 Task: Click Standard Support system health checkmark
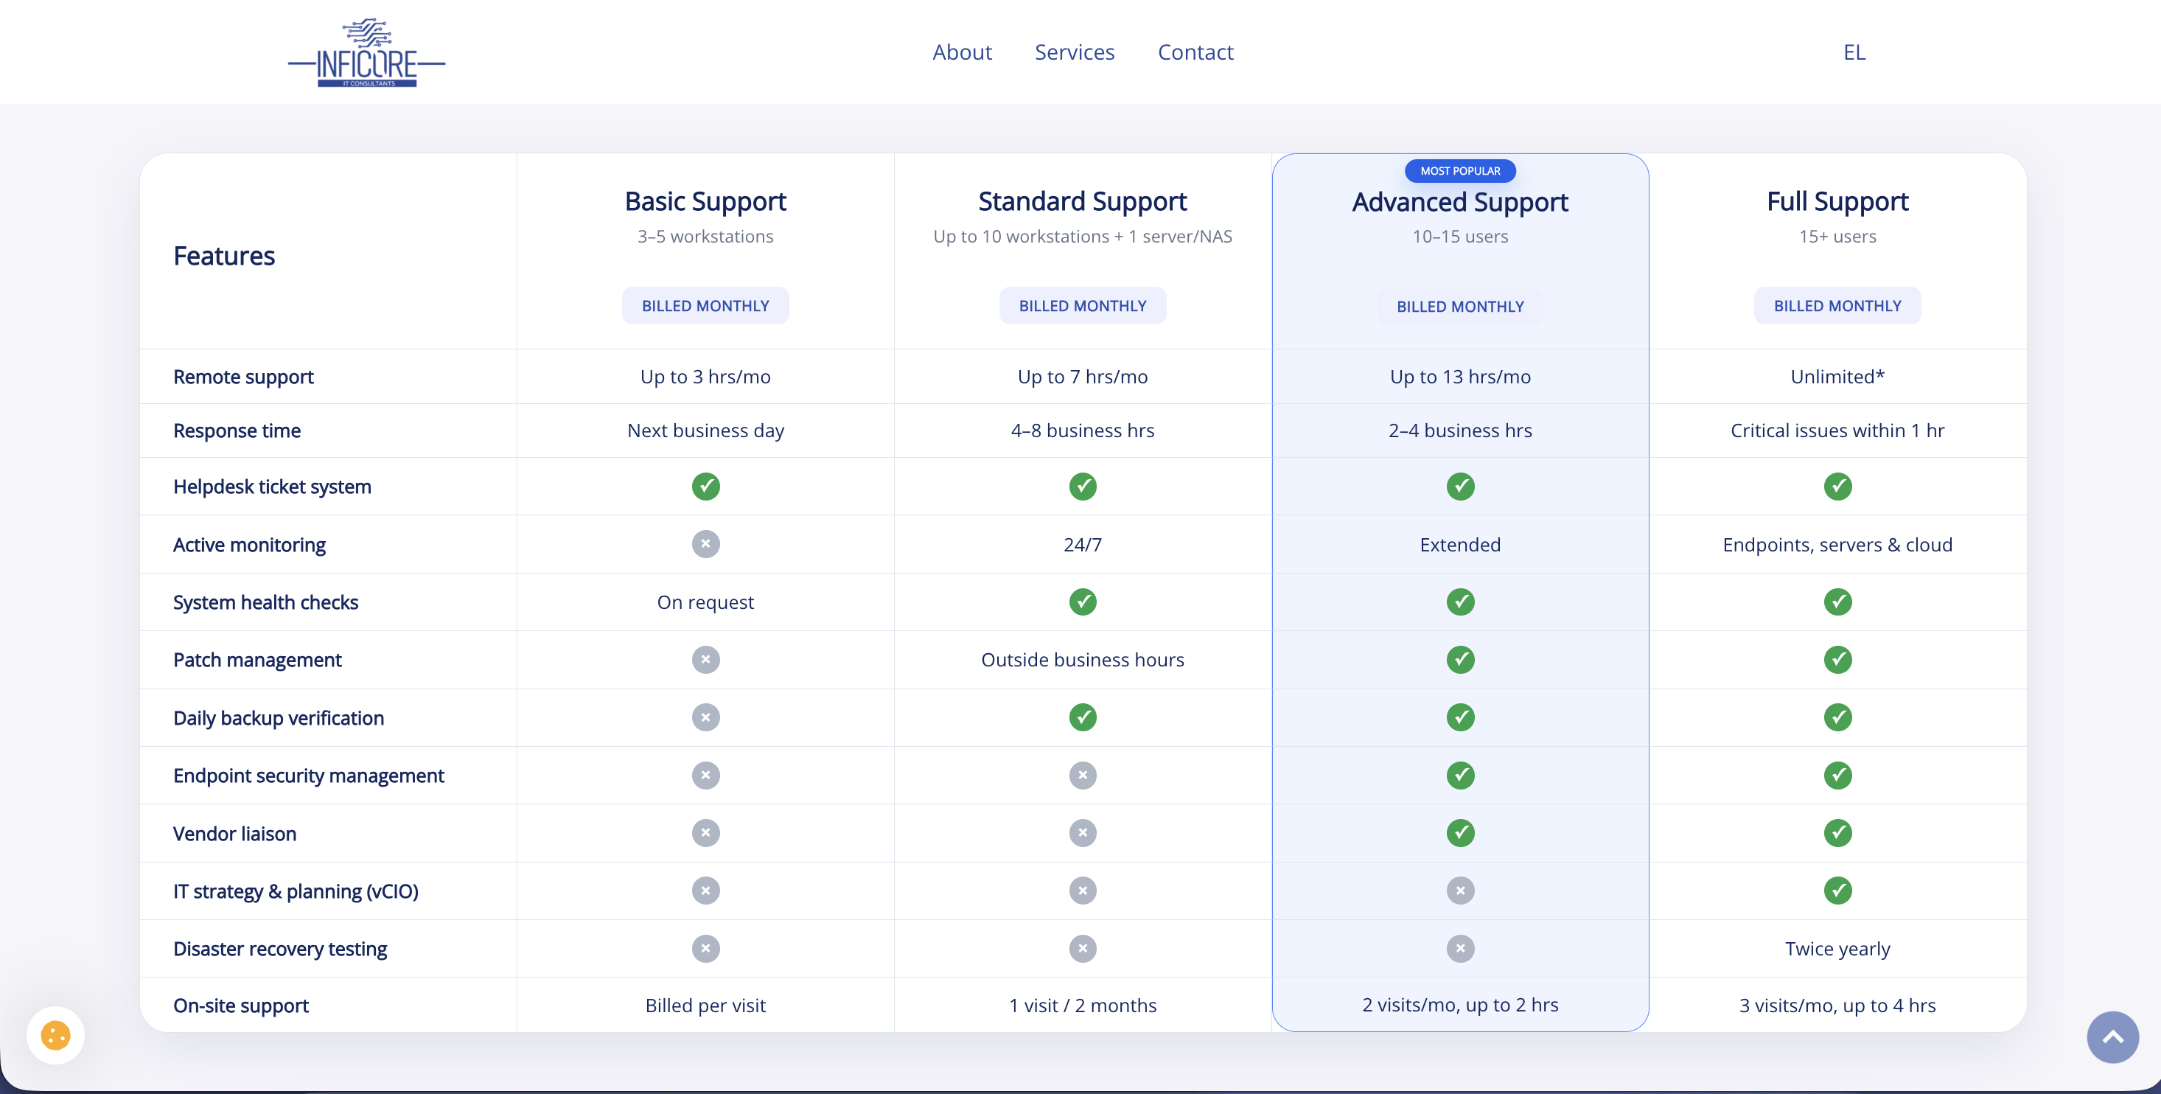pyautogui.click(x=1082, y=602)
